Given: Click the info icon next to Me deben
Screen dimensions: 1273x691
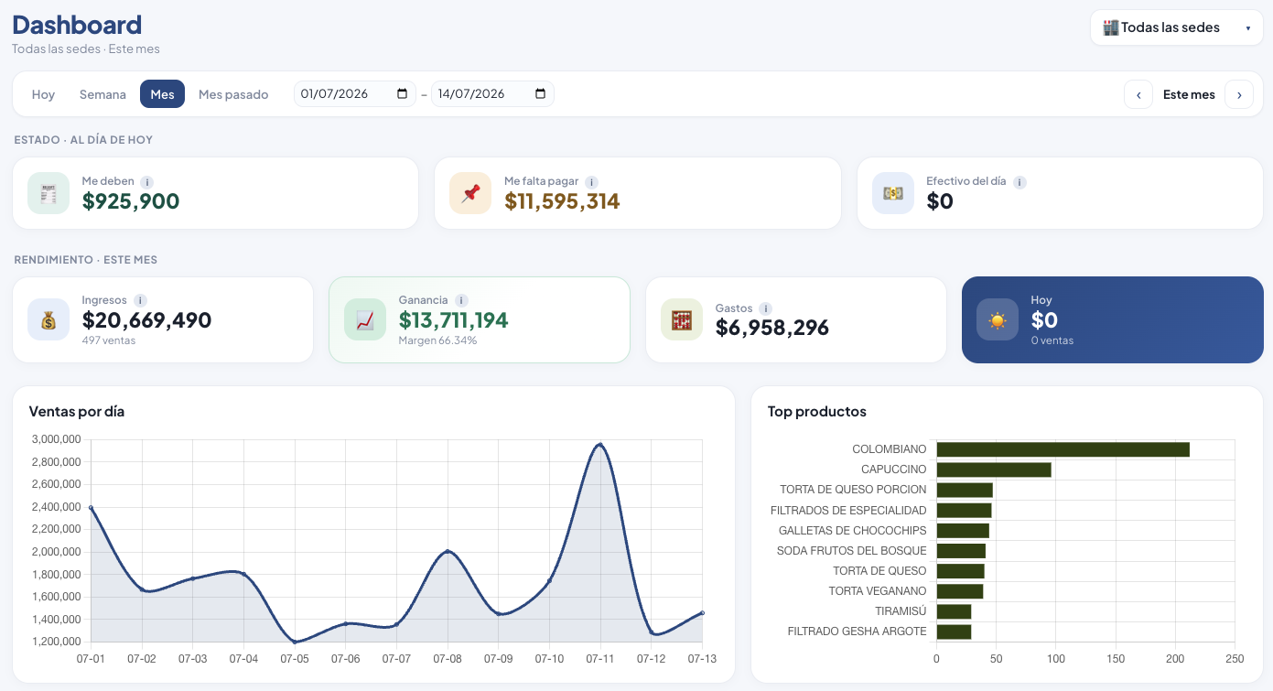Looking at the screenshot, I should [x=147, y=182].
